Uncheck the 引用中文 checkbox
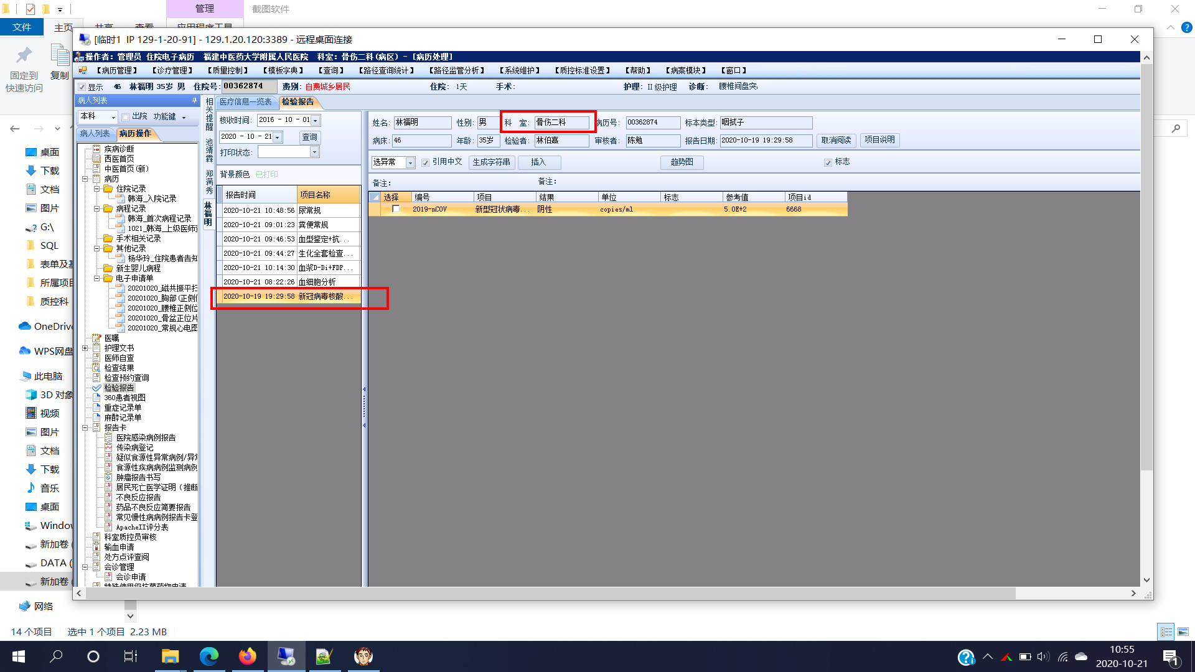Screen dimensions: 1195x672 point(425,162)
